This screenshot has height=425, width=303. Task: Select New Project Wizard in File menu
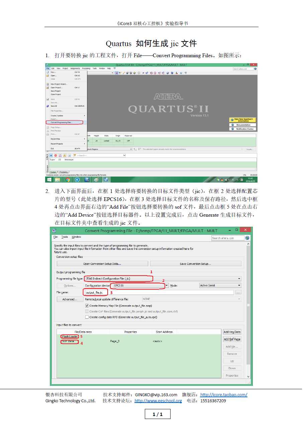[66, 84]
